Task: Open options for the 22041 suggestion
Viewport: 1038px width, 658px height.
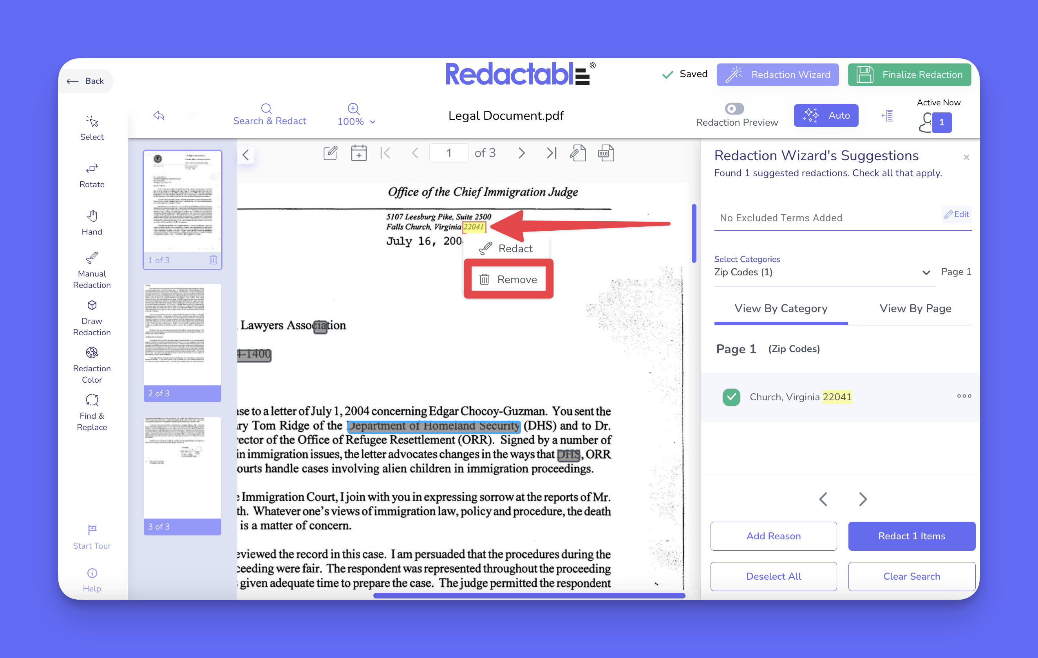Action: coord(964,396)
